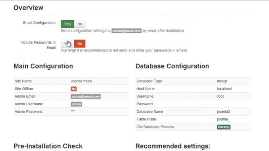This screenshot has width=269, height=151.
Task: Select the 'joomla3' database name value
Action: 223,112
